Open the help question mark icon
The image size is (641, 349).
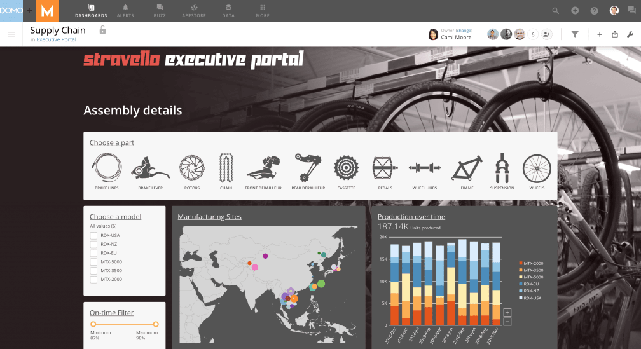coord(595,11)
